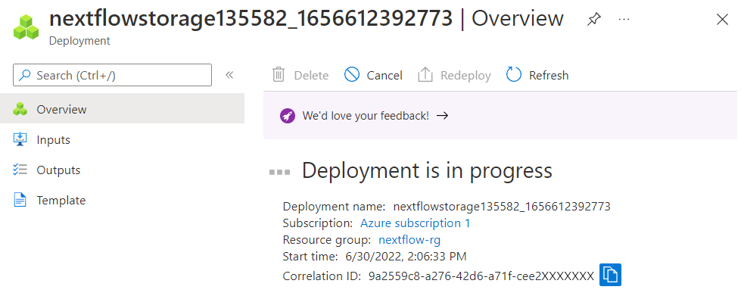Screen dimensions: 741x296
Task: Pin the deployment blade to dashboard
Action: (x=594, y=20)
